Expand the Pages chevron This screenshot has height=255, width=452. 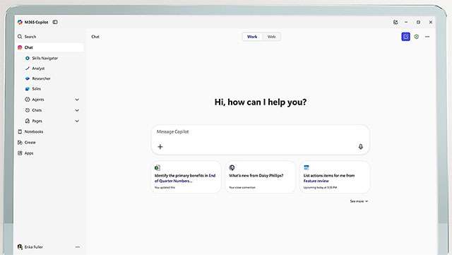coord(77,121)
